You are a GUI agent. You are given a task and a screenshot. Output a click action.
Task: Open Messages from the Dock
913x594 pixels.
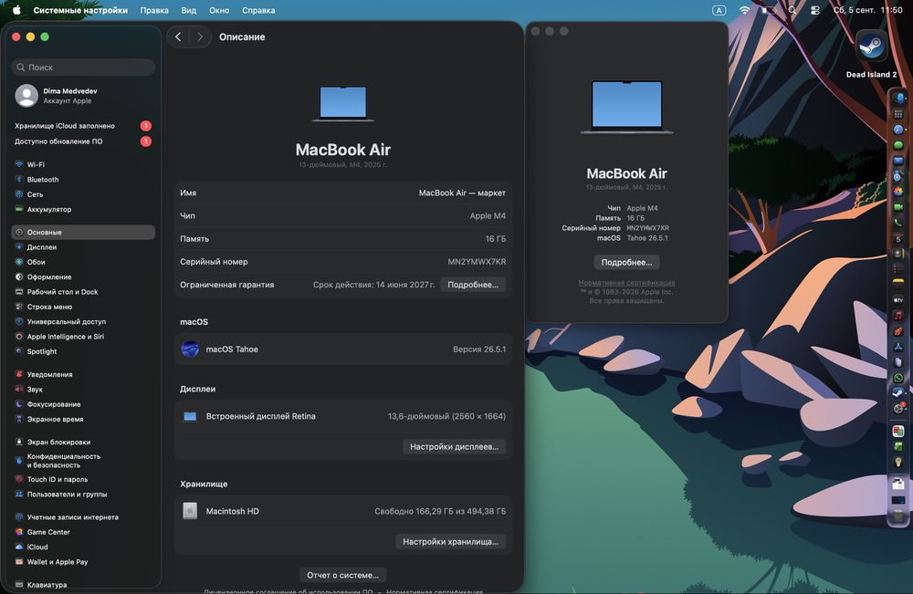(897, 145)
